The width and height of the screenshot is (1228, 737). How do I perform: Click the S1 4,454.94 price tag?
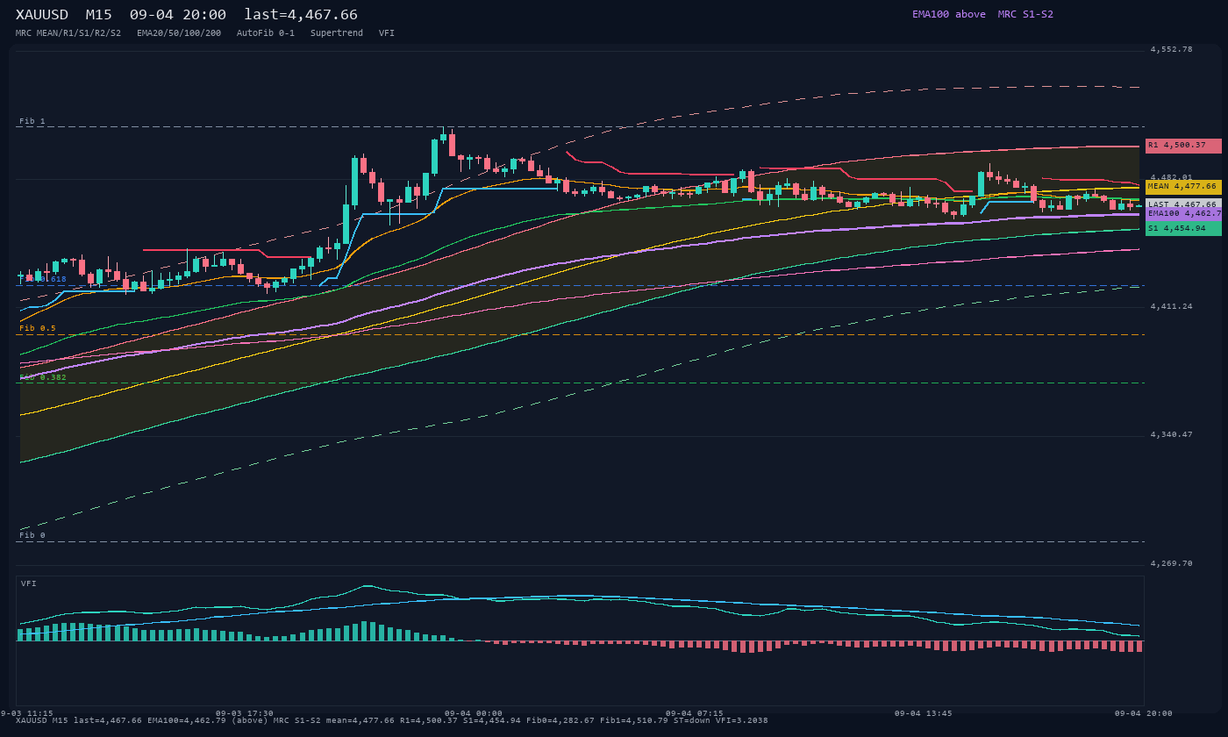pos(1183,228)
